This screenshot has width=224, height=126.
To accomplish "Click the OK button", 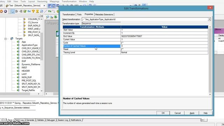I will tap(163, 113).
